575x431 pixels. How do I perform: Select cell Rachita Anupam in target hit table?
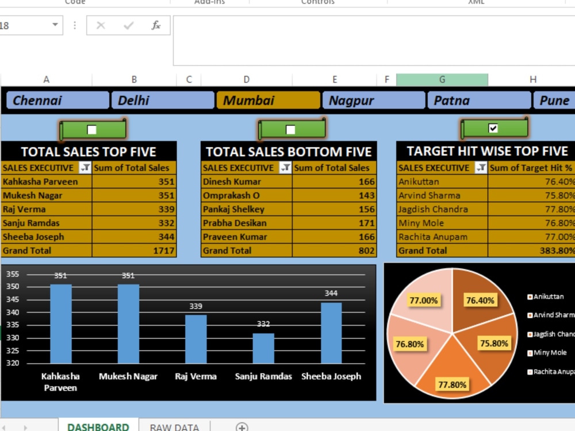442,237
